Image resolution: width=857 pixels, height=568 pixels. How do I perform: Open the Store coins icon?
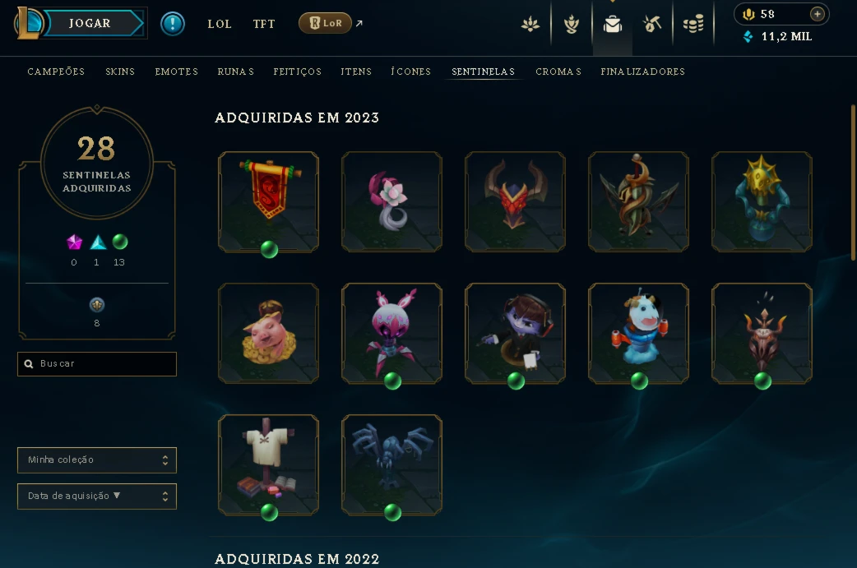[x=693, y=24]
